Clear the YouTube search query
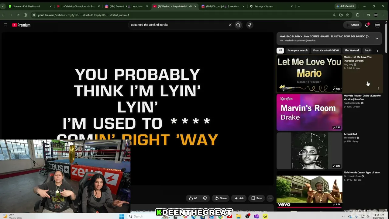Image resolution: width=389 pixels, height=219 pixels. coord(230,25)
